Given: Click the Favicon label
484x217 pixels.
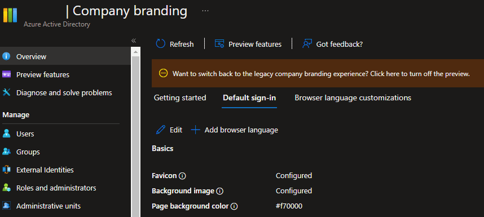Looking at the screenshot, I should (164, 176).
